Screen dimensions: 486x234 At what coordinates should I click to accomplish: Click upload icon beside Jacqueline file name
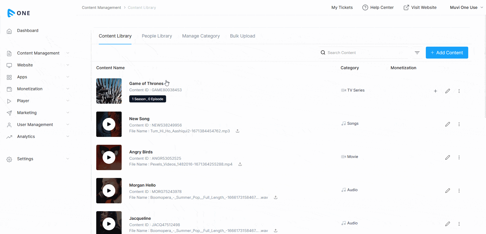click(x=276, y=231)
